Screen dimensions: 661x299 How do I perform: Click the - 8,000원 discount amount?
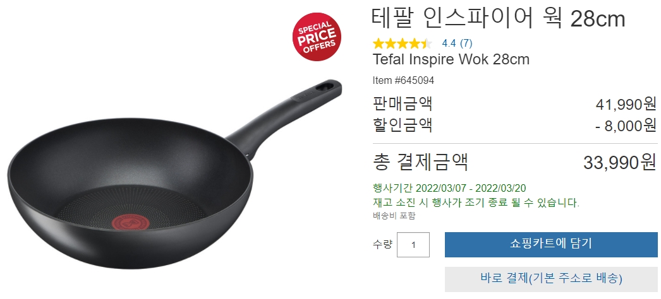pos(626,126)
